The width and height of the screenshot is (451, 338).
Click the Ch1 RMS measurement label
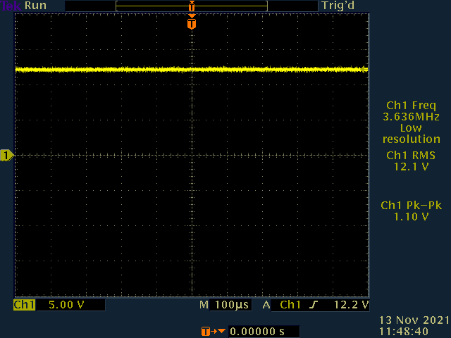[411, 156]
